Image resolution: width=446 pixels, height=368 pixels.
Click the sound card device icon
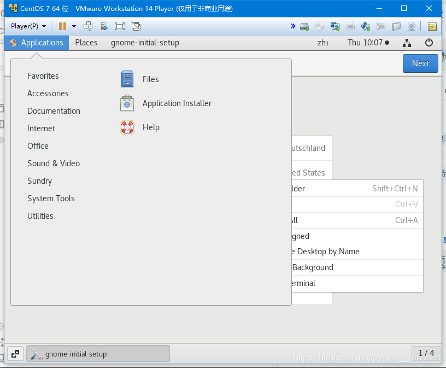coord(366,26)
